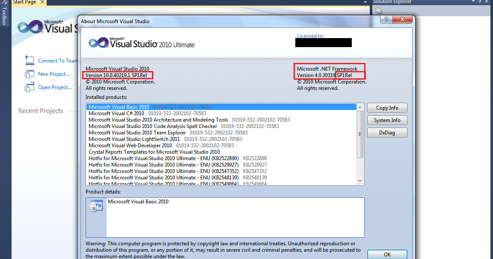Viewport: 493px width, 259px height.
Task: Select Microsoft Visual Basic 2010 in the list
Action: coord(221,107)
